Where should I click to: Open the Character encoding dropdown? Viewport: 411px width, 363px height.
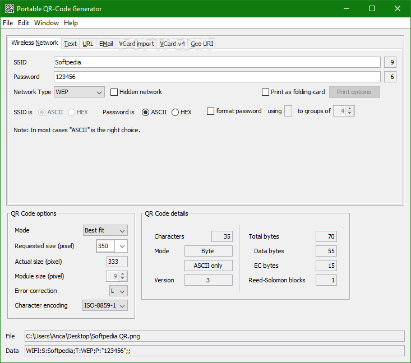[105, 305]
